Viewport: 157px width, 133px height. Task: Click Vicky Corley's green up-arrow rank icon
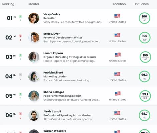(20, 17)
